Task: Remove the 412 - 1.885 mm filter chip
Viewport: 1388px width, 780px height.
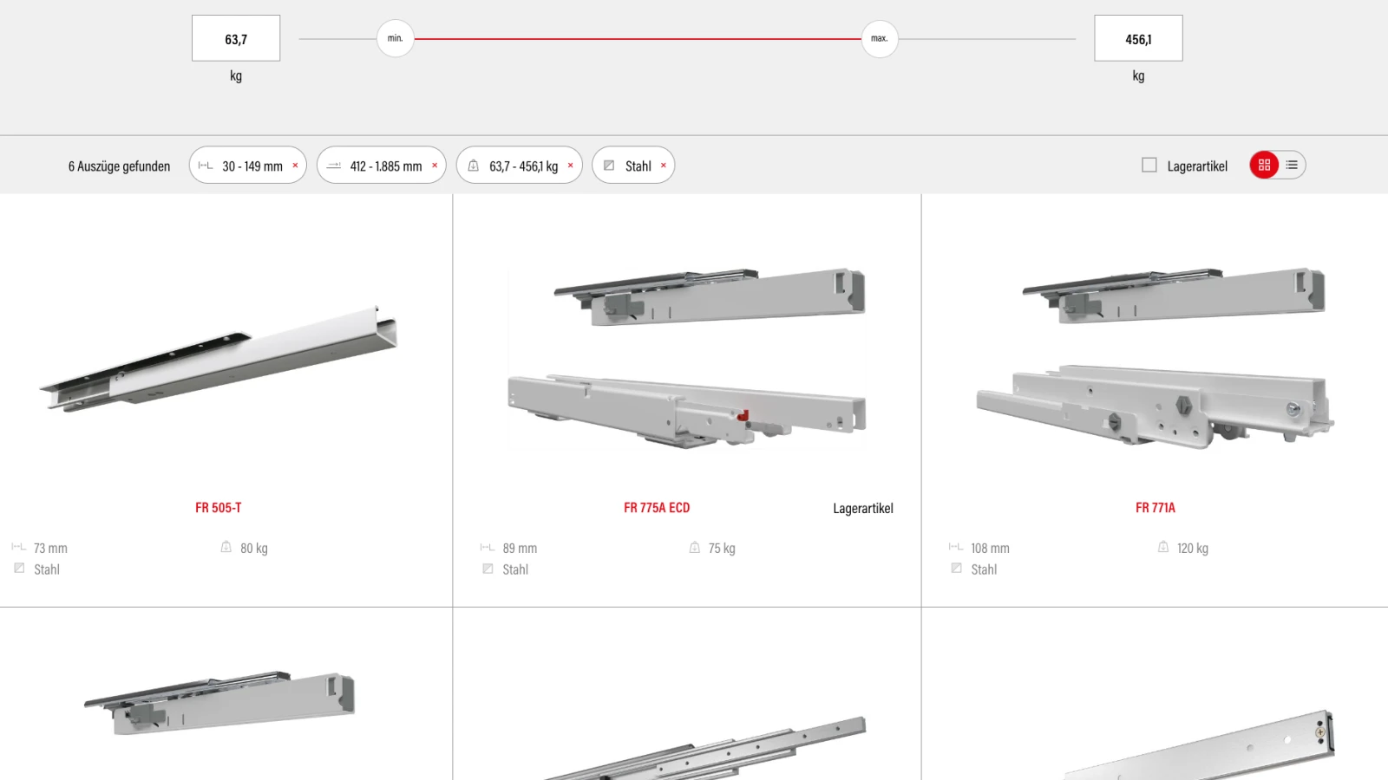Action: tap(434, 165)
